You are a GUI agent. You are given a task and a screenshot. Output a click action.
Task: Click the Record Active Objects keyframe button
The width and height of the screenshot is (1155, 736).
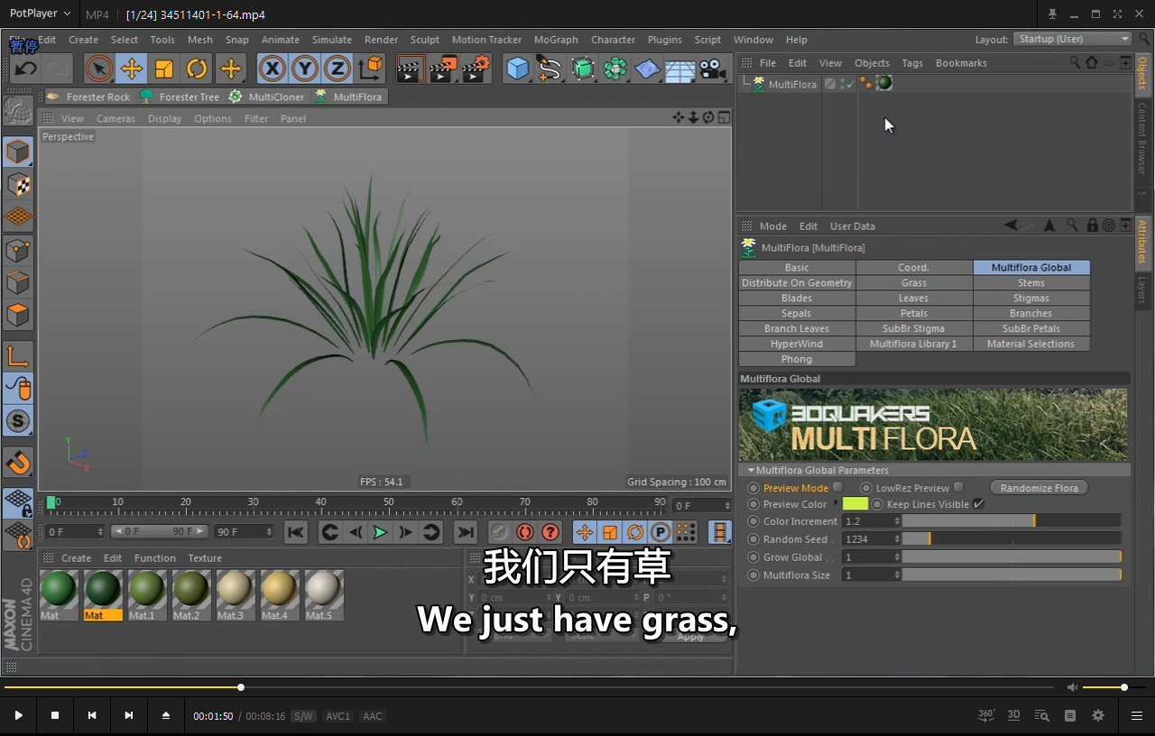(x=500, y=532)
